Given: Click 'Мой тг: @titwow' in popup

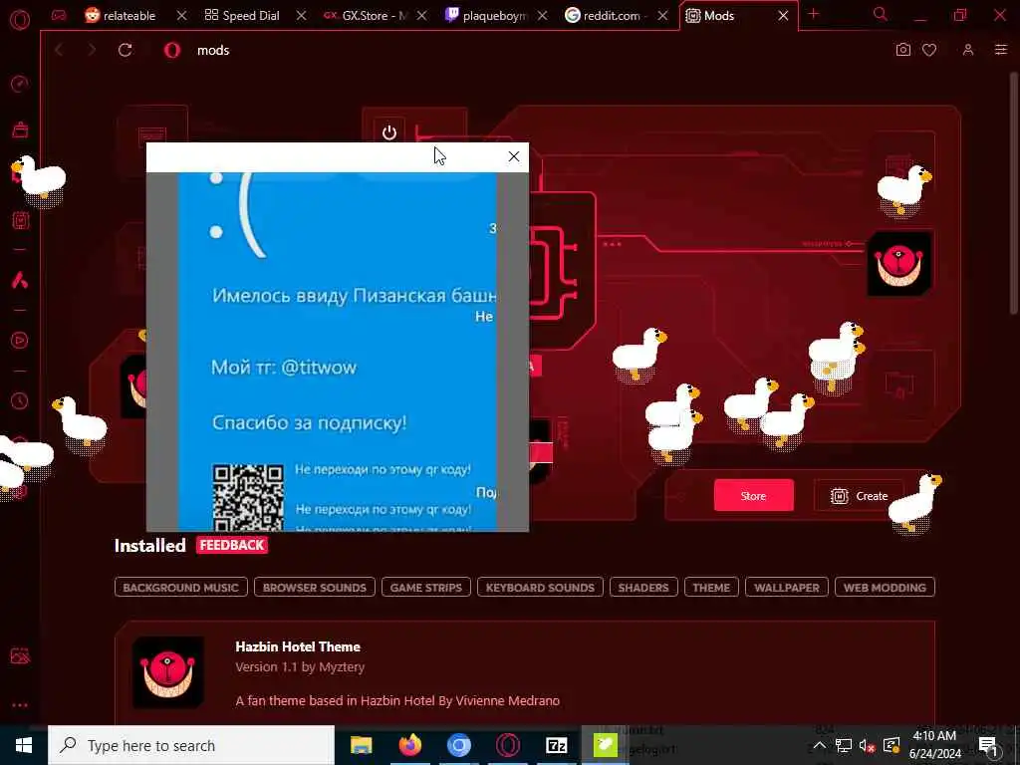Looking at the screenshot, I should pyautogui.click(x=284, y=368).
